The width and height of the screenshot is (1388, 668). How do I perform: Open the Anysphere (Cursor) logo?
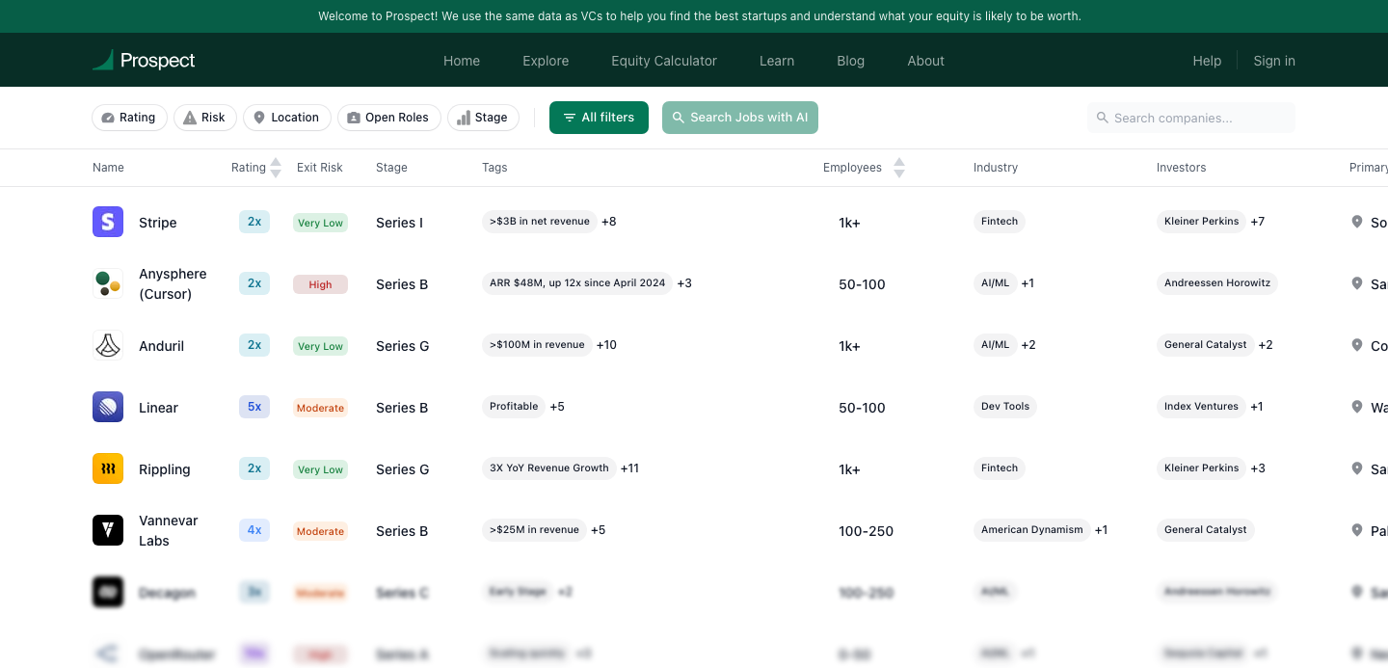click(x=108, y=283)
